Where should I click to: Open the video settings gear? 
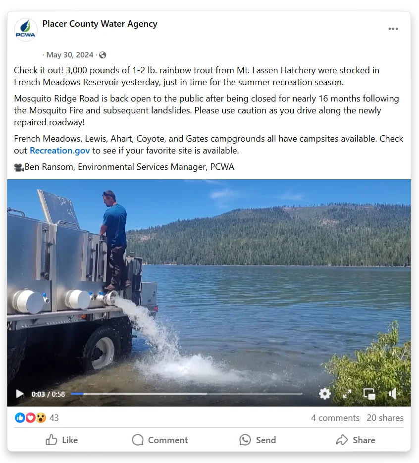pos(325,394)
